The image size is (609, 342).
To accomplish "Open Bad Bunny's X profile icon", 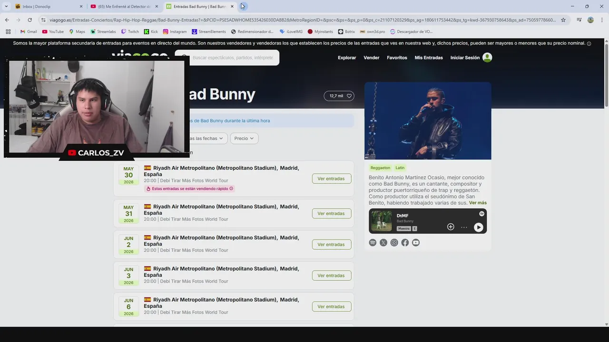I will (383, 242).
